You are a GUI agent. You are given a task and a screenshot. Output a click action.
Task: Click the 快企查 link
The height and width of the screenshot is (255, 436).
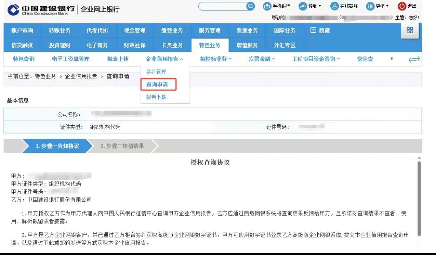point(365,59)
